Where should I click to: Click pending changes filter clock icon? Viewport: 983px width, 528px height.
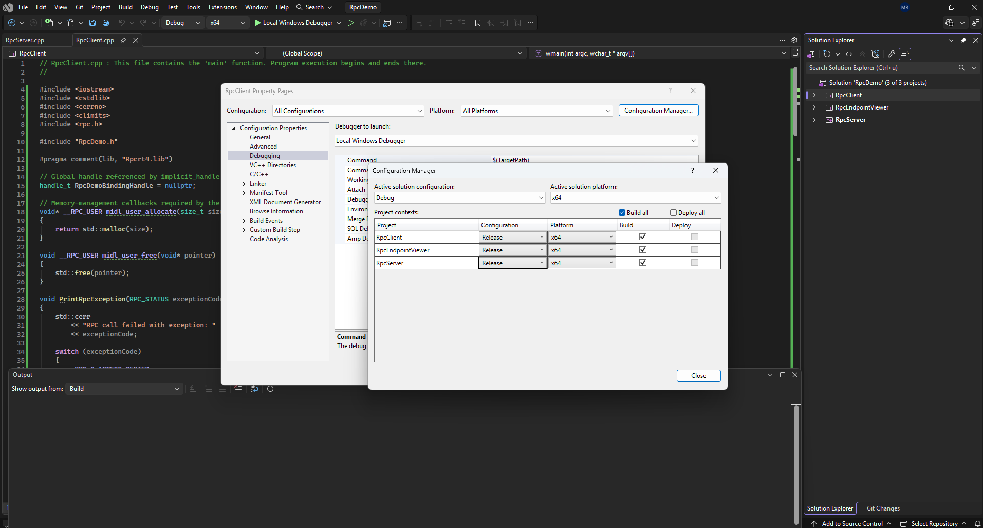(x=827, y=54)
